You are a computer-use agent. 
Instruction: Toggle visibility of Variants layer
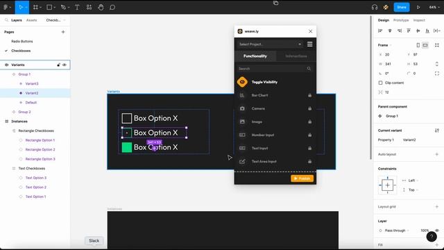tap(65, 65)
